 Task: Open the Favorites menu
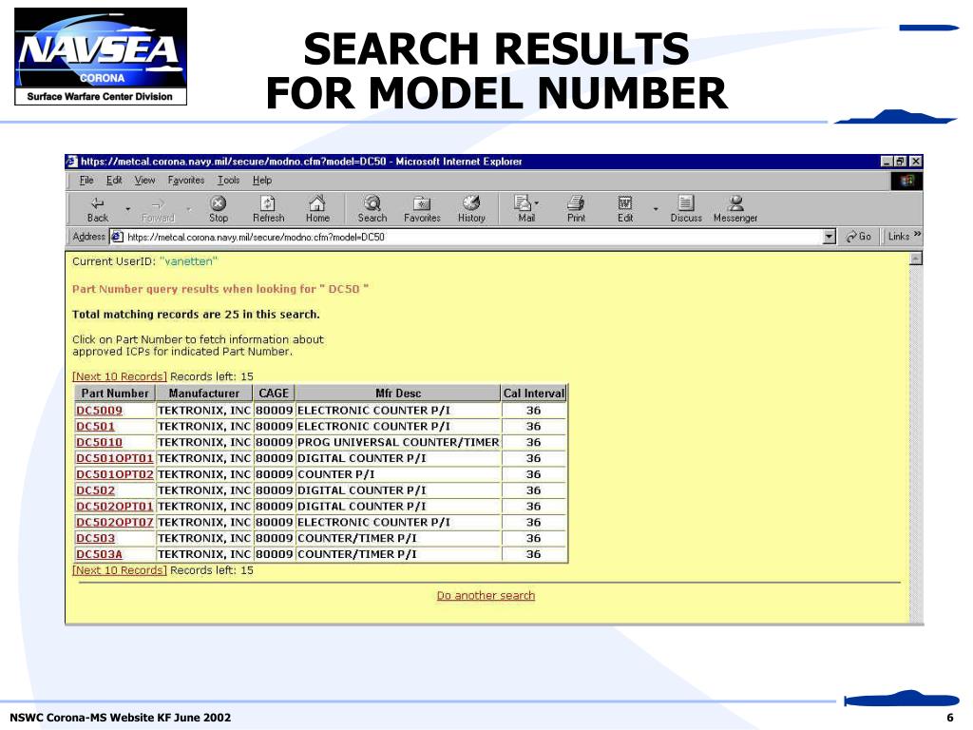point(186,180)
